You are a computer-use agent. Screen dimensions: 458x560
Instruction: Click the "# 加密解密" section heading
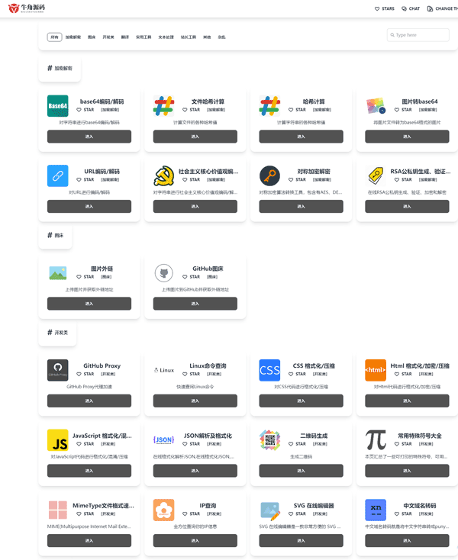[x=60, y=68]
